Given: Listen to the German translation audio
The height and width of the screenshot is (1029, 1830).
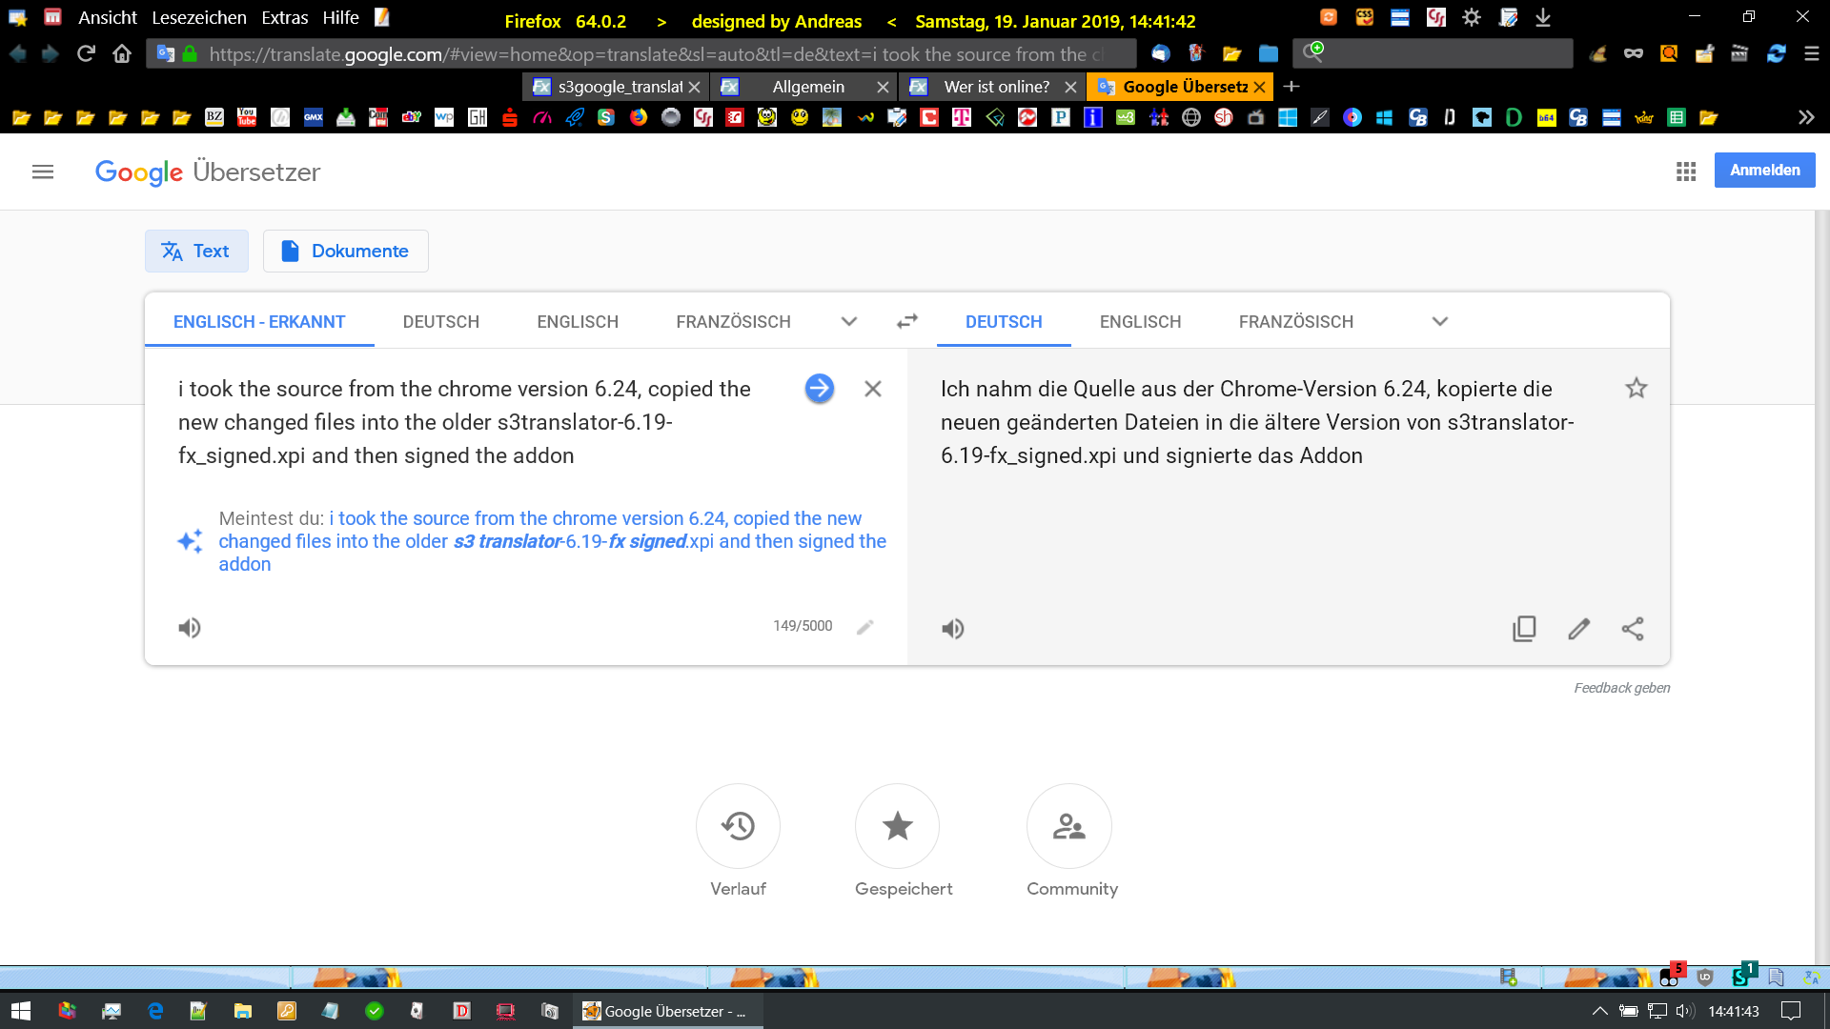Looking at the screenshot, I should point(953,629).
